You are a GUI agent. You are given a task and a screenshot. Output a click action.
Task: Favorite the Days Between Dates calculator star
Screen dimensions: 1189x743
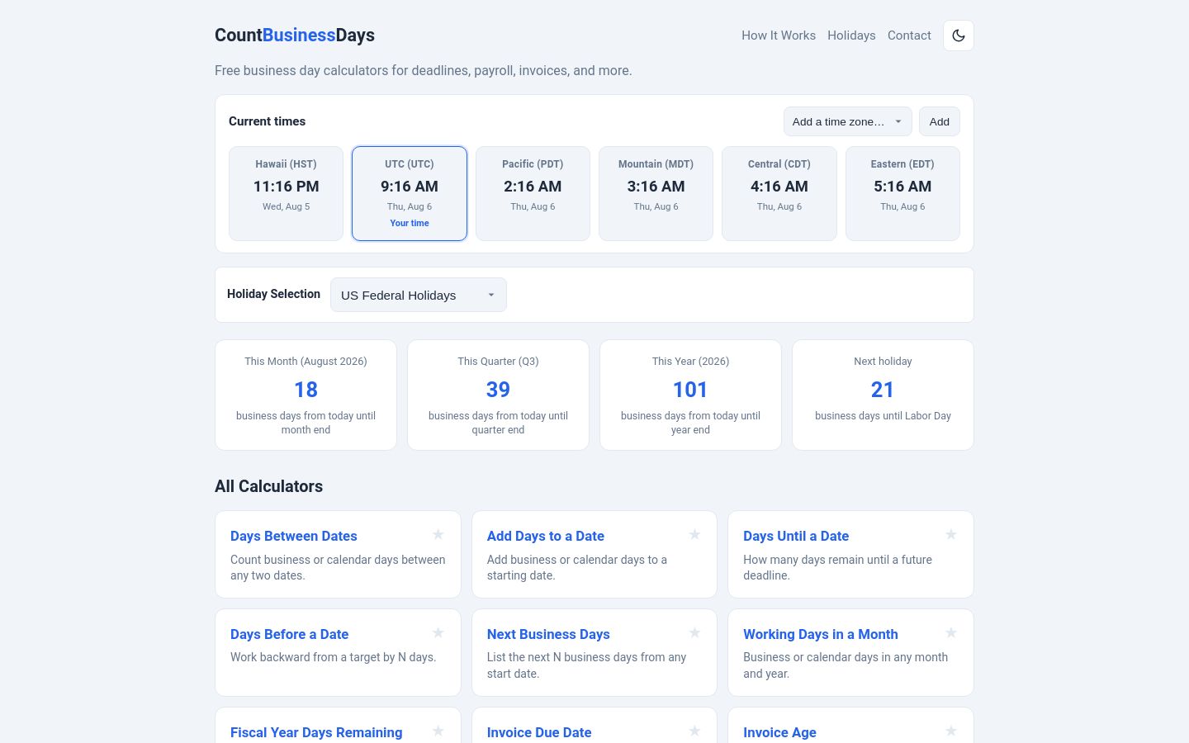(438, 535)
